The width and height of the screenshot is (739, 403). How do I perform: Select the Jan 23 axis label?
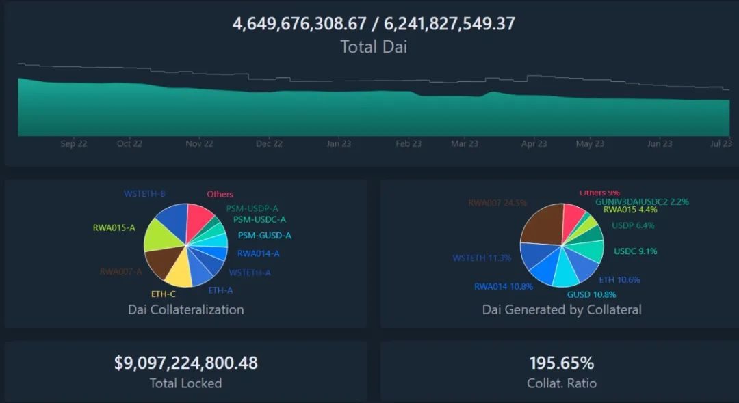coord(339,144)
